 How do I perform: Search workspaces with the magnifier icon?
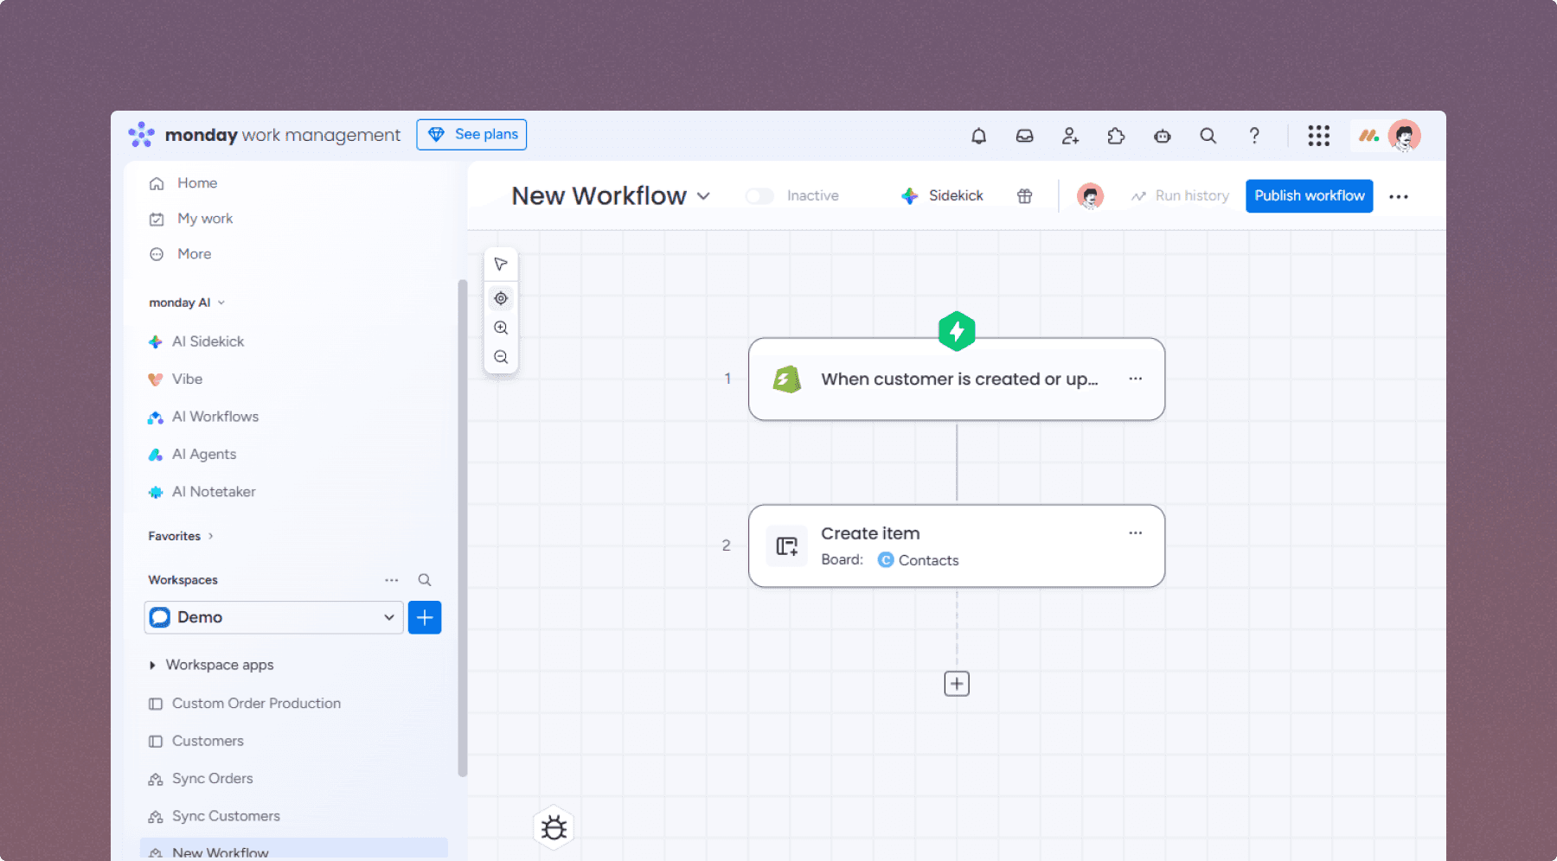(x=425, y=580)
